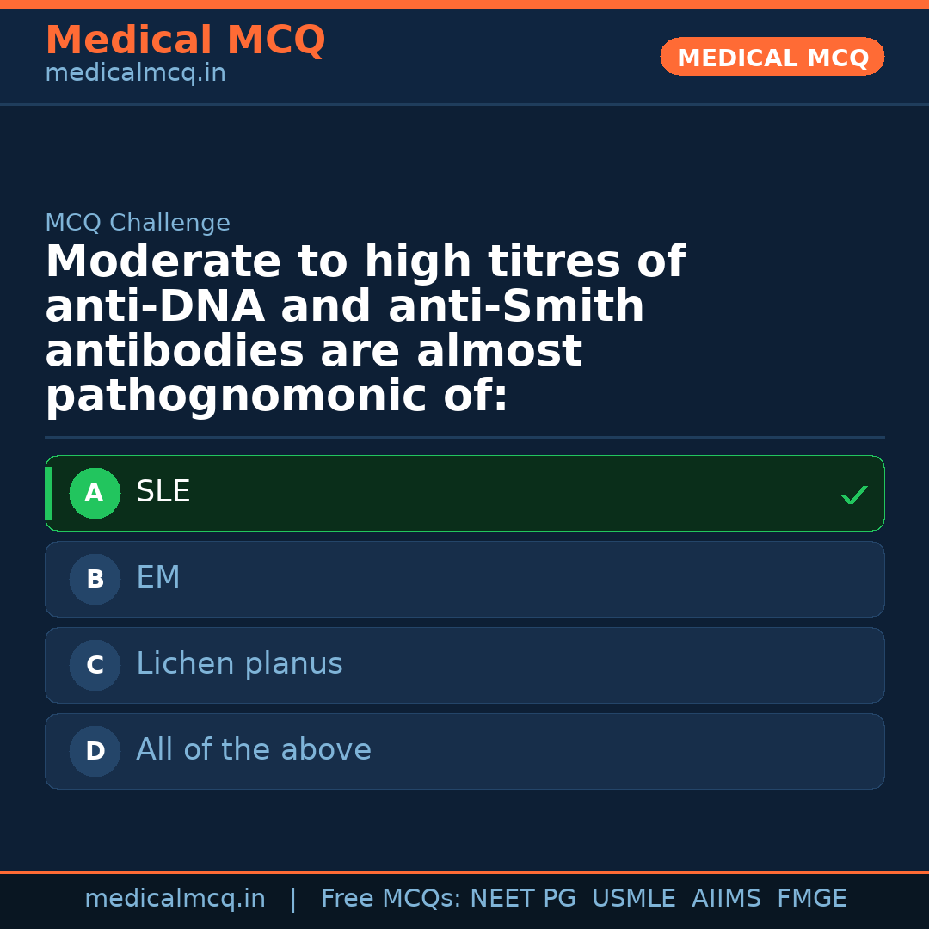
Task: Click the MCQ Challenge label above the question
Action: pyautogui.click(x=138, y=224)
